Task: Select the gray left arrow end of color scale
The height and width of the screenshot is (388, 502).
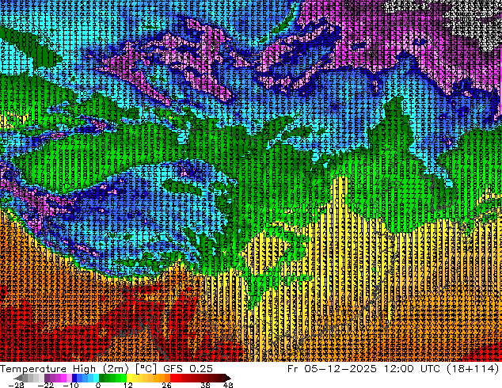Action: (18, 378)
